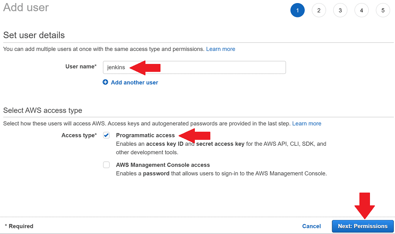Select step 3 circle in the progress bar
Viewport: 395px width, 234px height.
340,10
